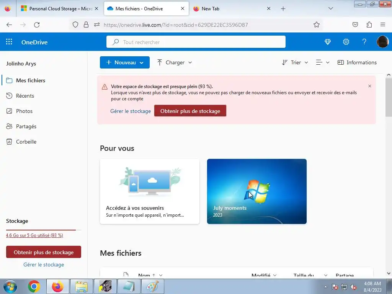Image resolution: width=392 pixels, height=294 pixels.
Task: Open the view options dropdown
Action: pyautogui.click(x=322, y=62)
